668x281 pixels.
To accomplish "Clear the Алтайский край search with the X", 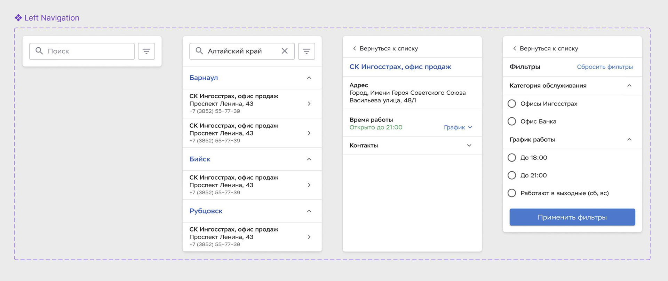I will (285, 51).
